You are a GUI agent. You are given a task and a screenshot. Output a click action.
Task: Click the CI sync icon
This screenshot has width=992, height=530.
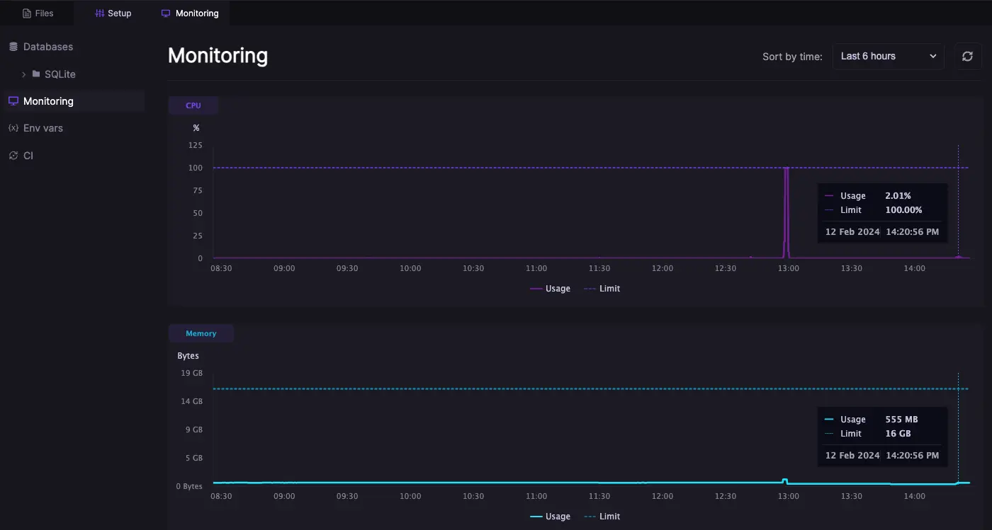[13, 156]
